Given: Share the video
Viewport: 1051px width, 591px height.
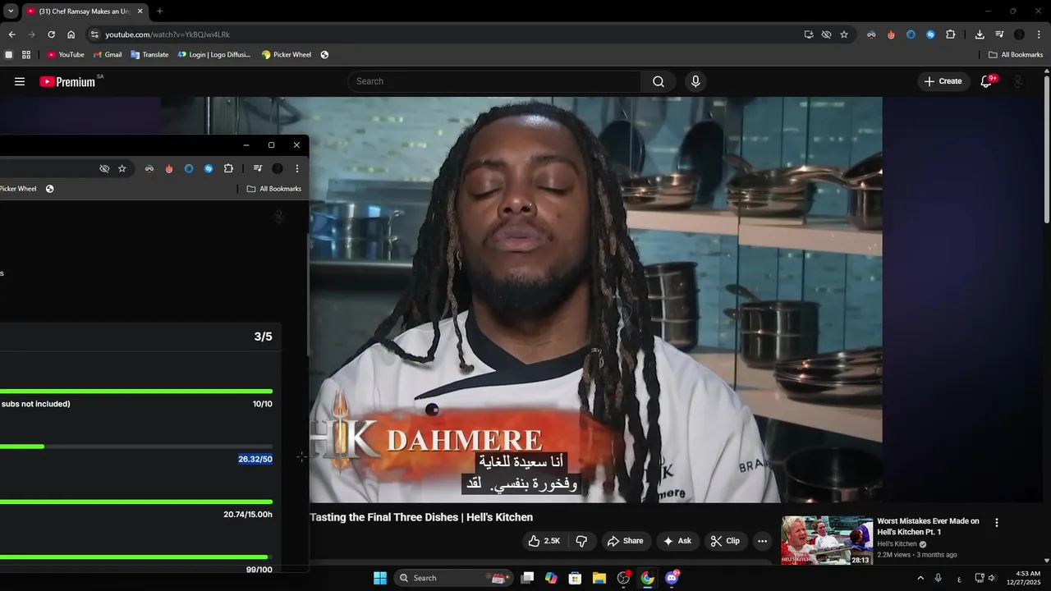Looking at the screenshot, I should [625, 541].
